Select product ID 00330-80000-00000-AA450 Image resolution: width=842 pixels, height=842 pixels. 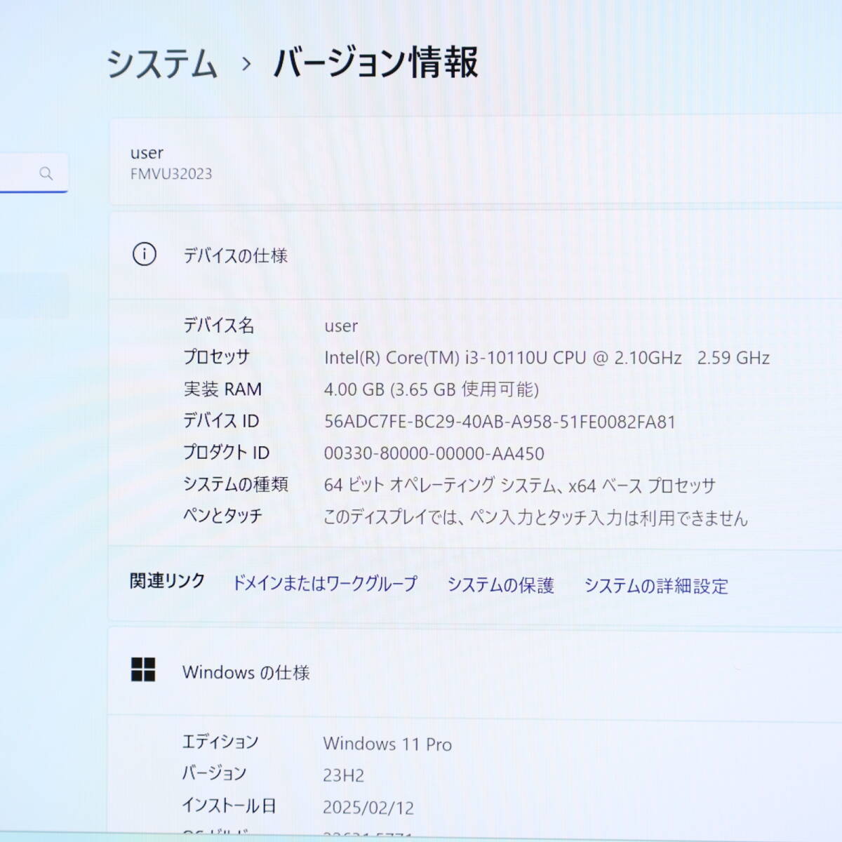pos(434,453)
